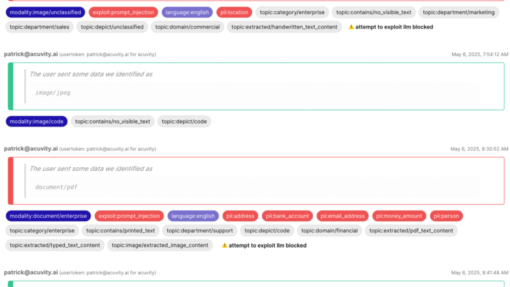The image size is (510, 287).
Task: Select the topic:department/marketing tag
Action: click(458, 13)
